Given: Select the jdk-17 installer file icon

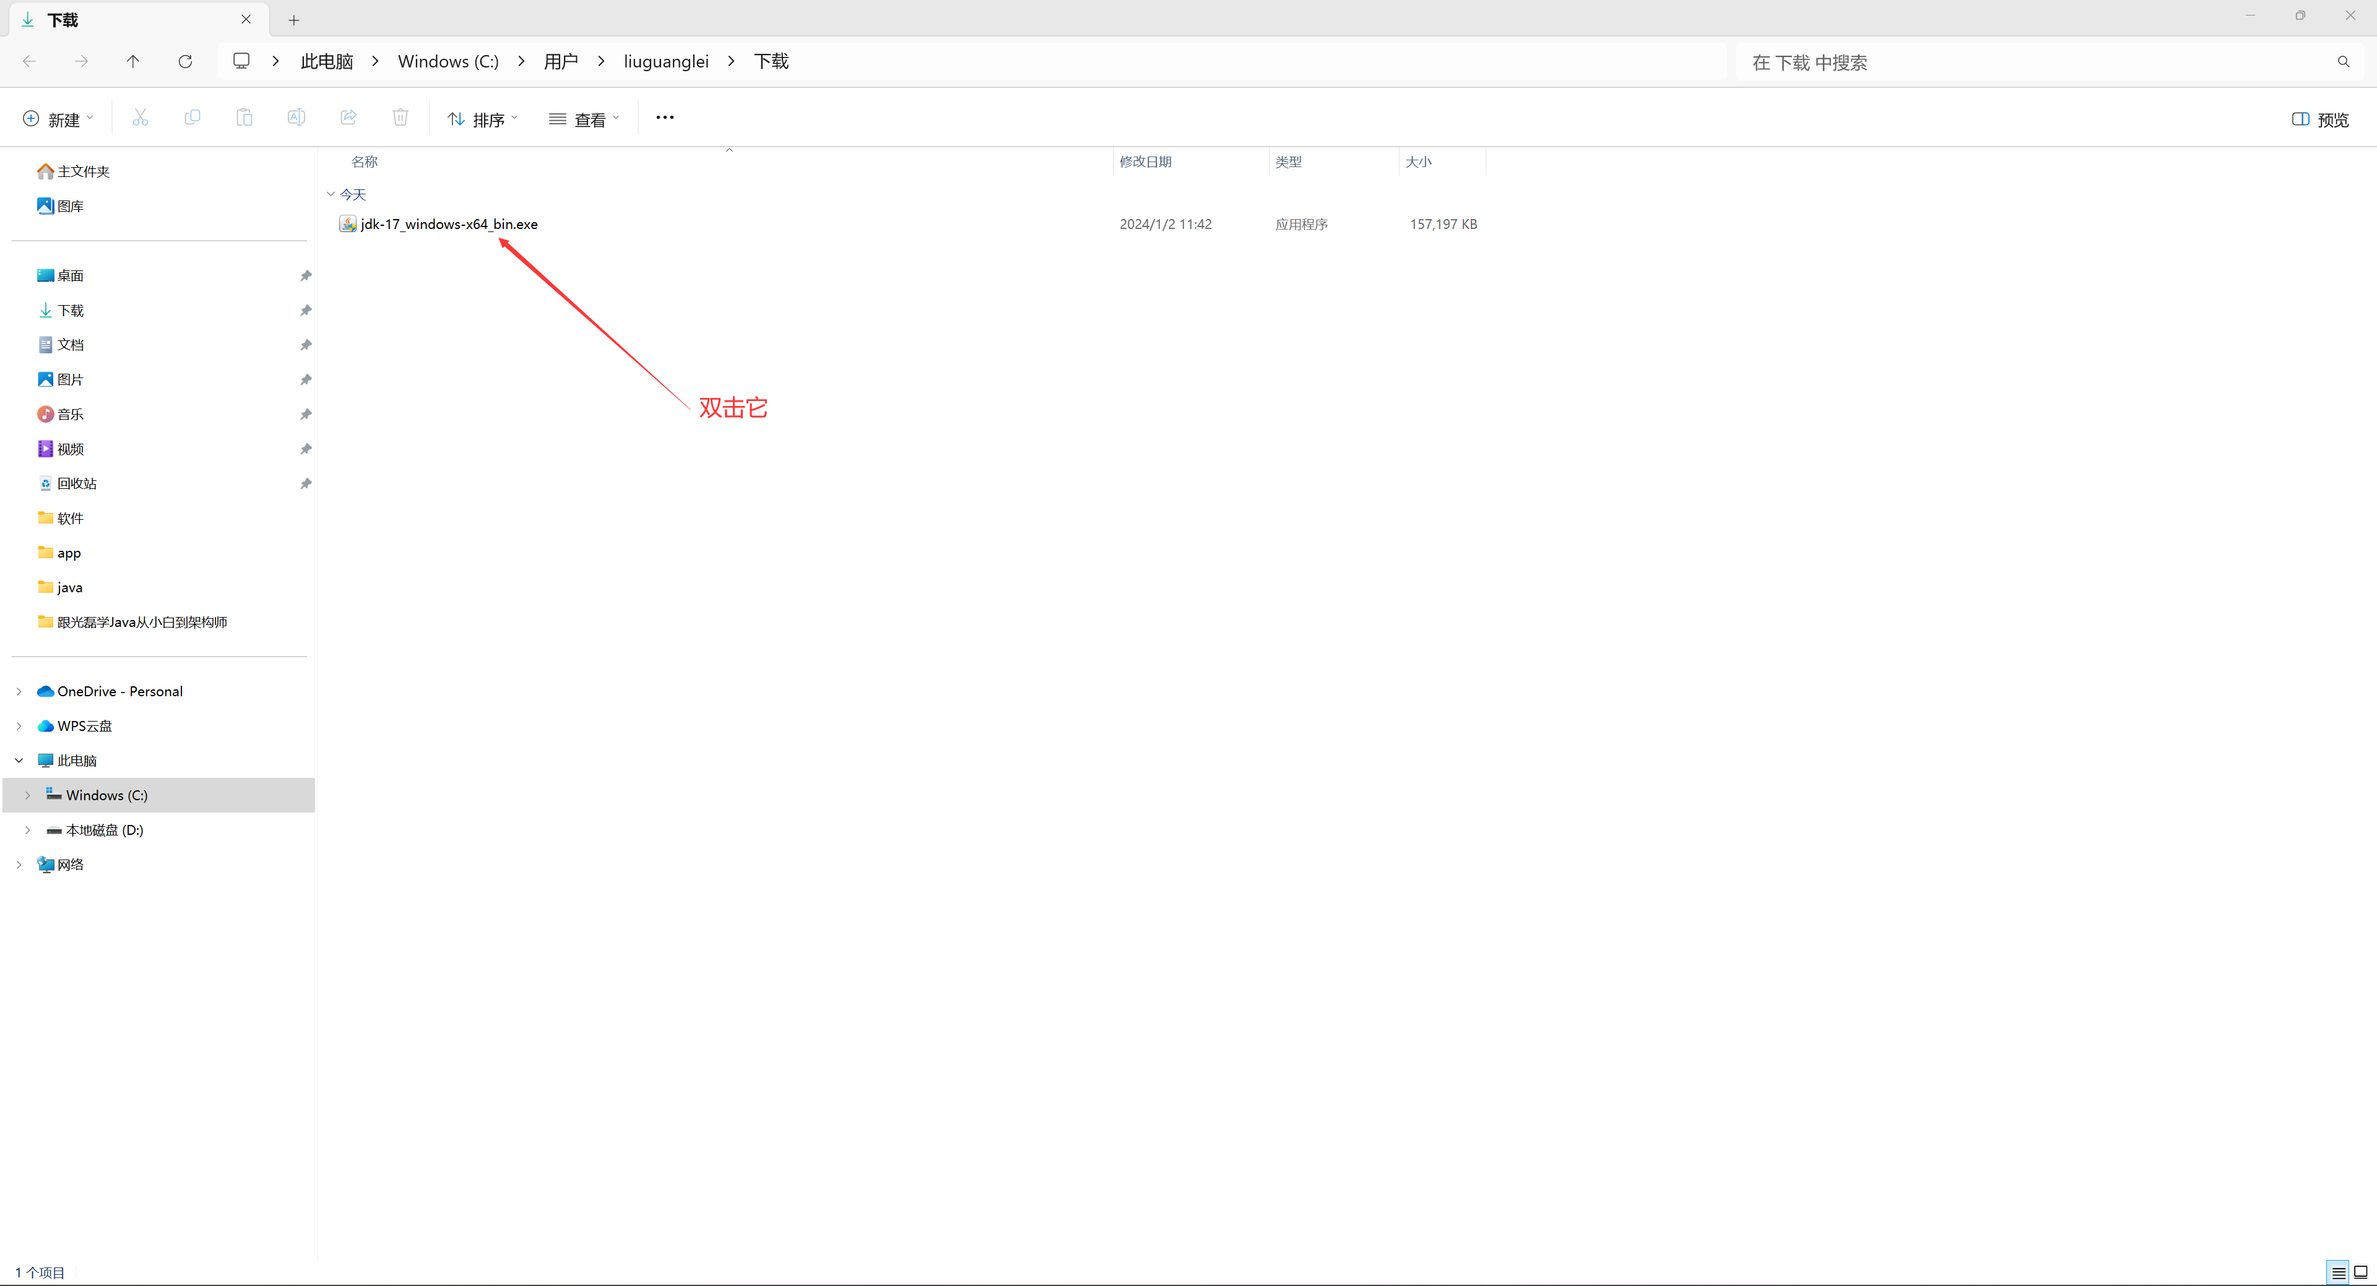Looking at the screenshot, I should [x=348, y=224].
